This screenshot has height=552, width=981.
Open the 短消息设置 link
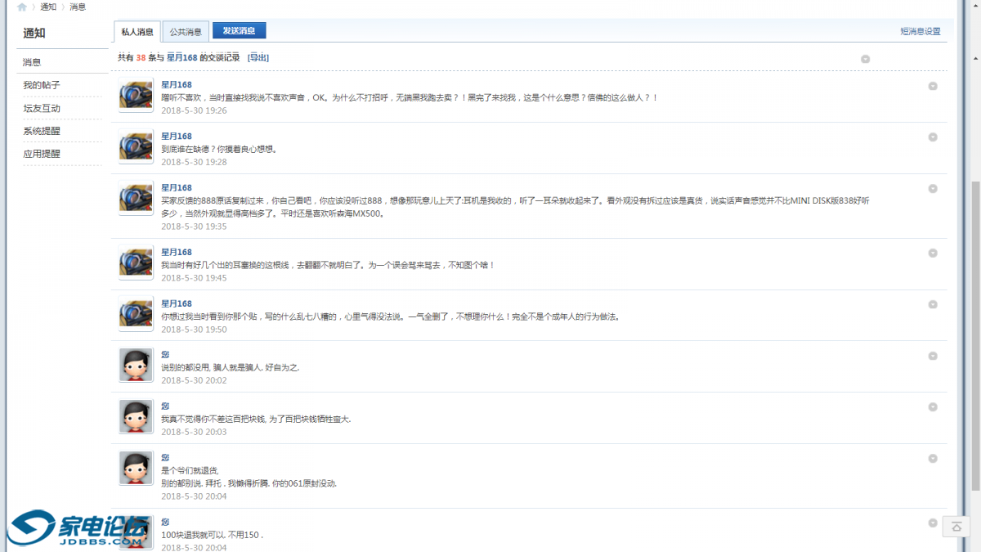point(920,32)
